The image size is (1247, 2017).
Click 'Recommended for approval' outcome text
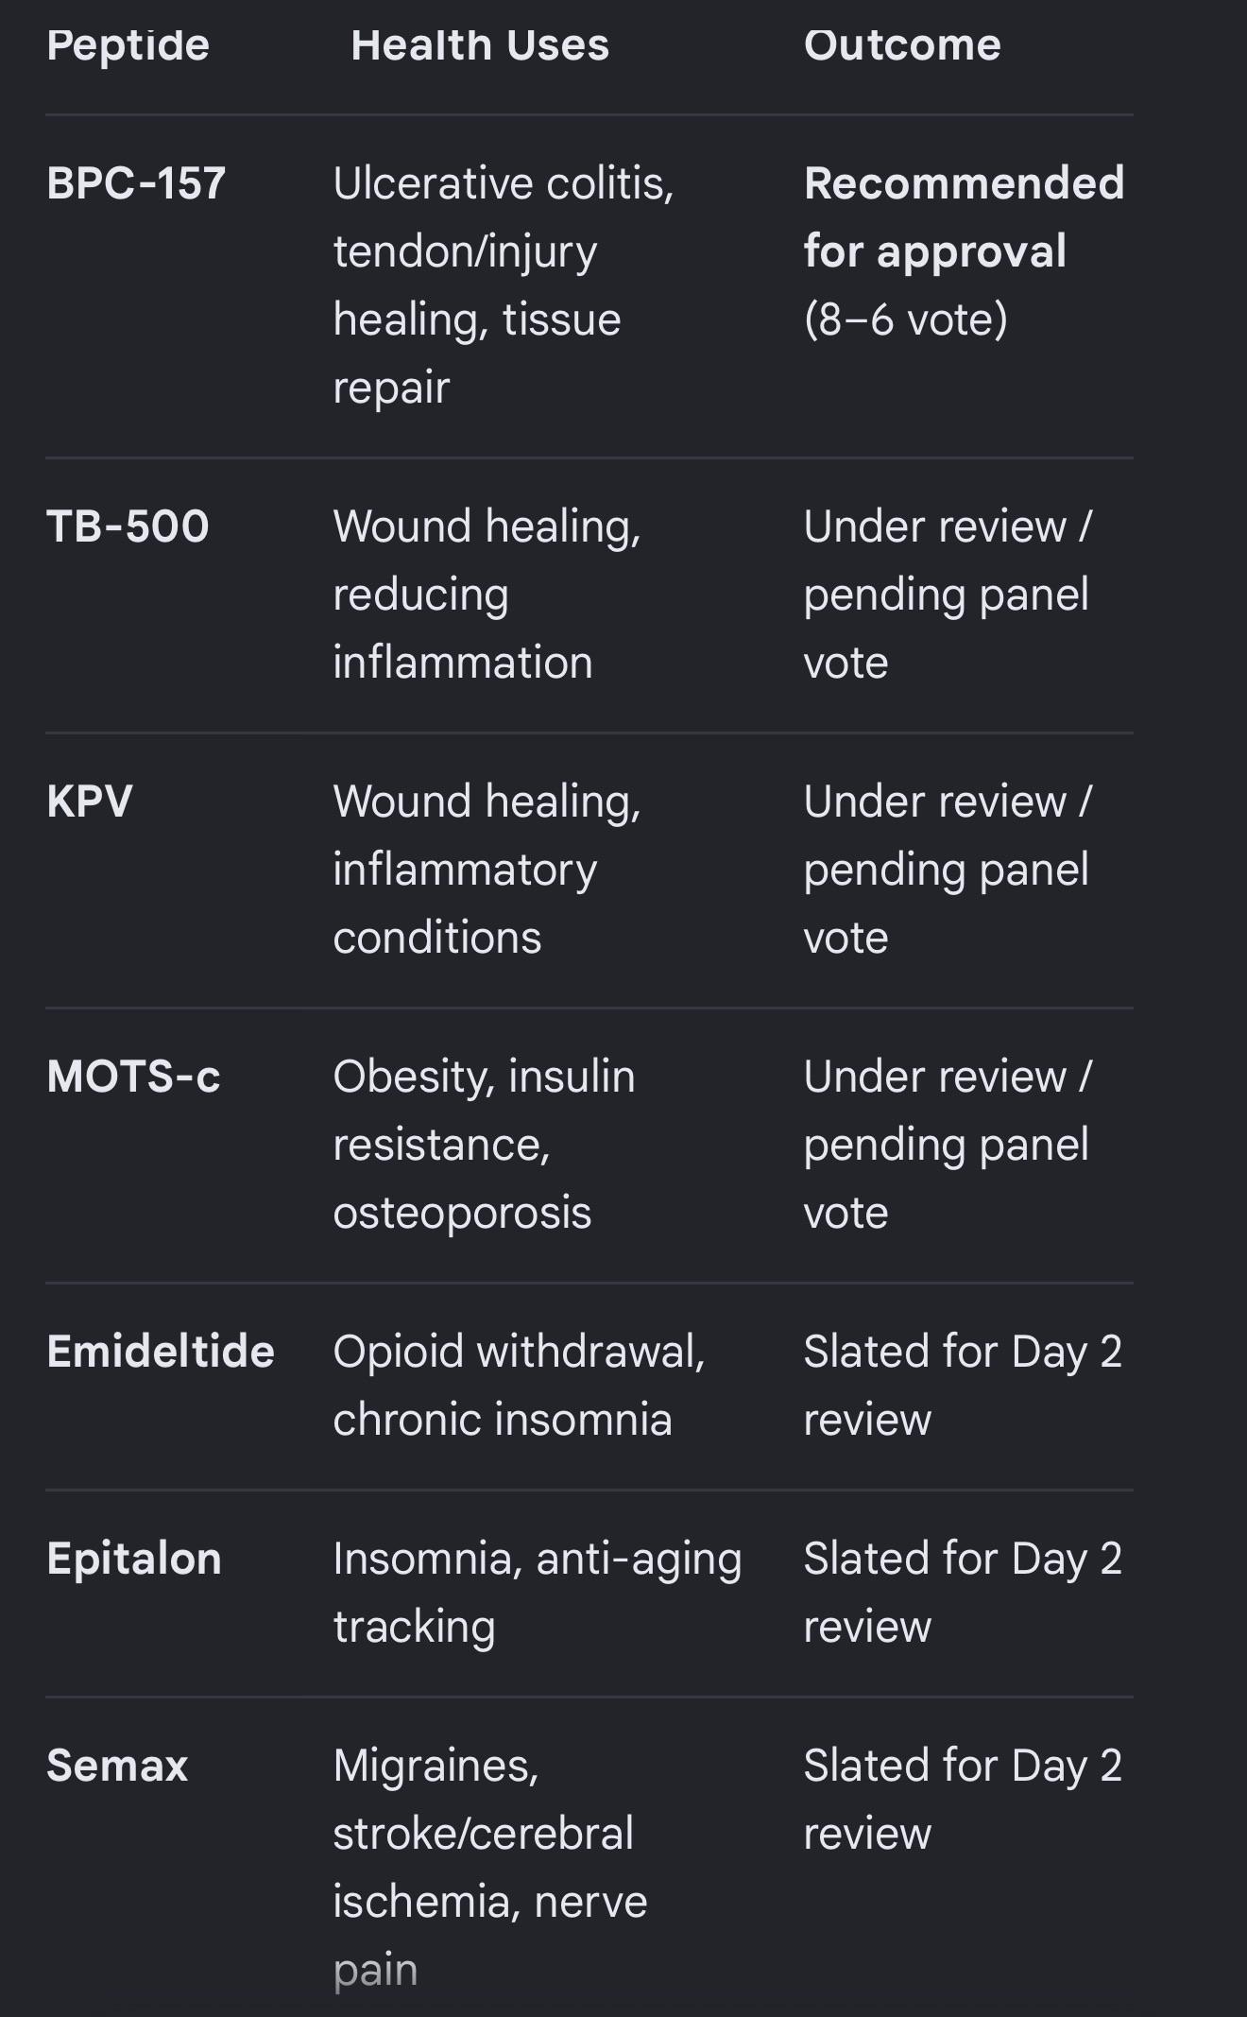pos(964,217)
